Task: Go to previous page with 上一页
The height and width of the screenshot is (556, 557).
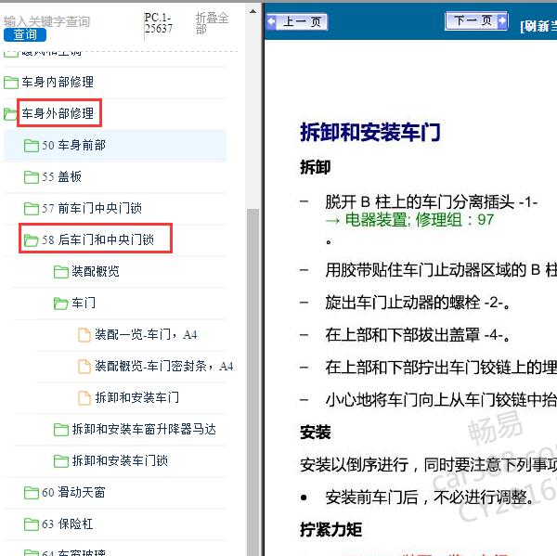Action: (297, 22)
